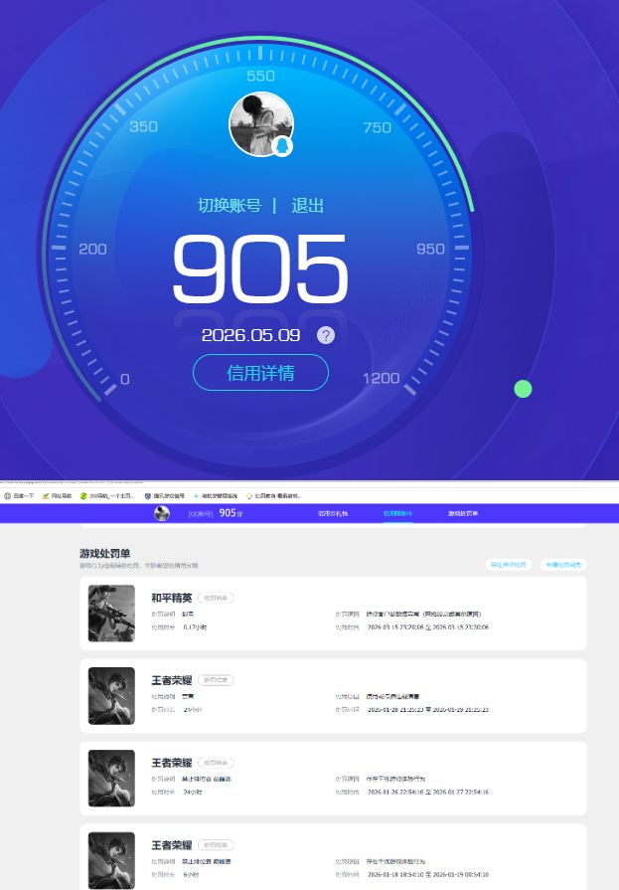The image size is (619, 890).
Task: Click the first pill button right of heading
Action: pyautogui.click(x=509, y=565)
